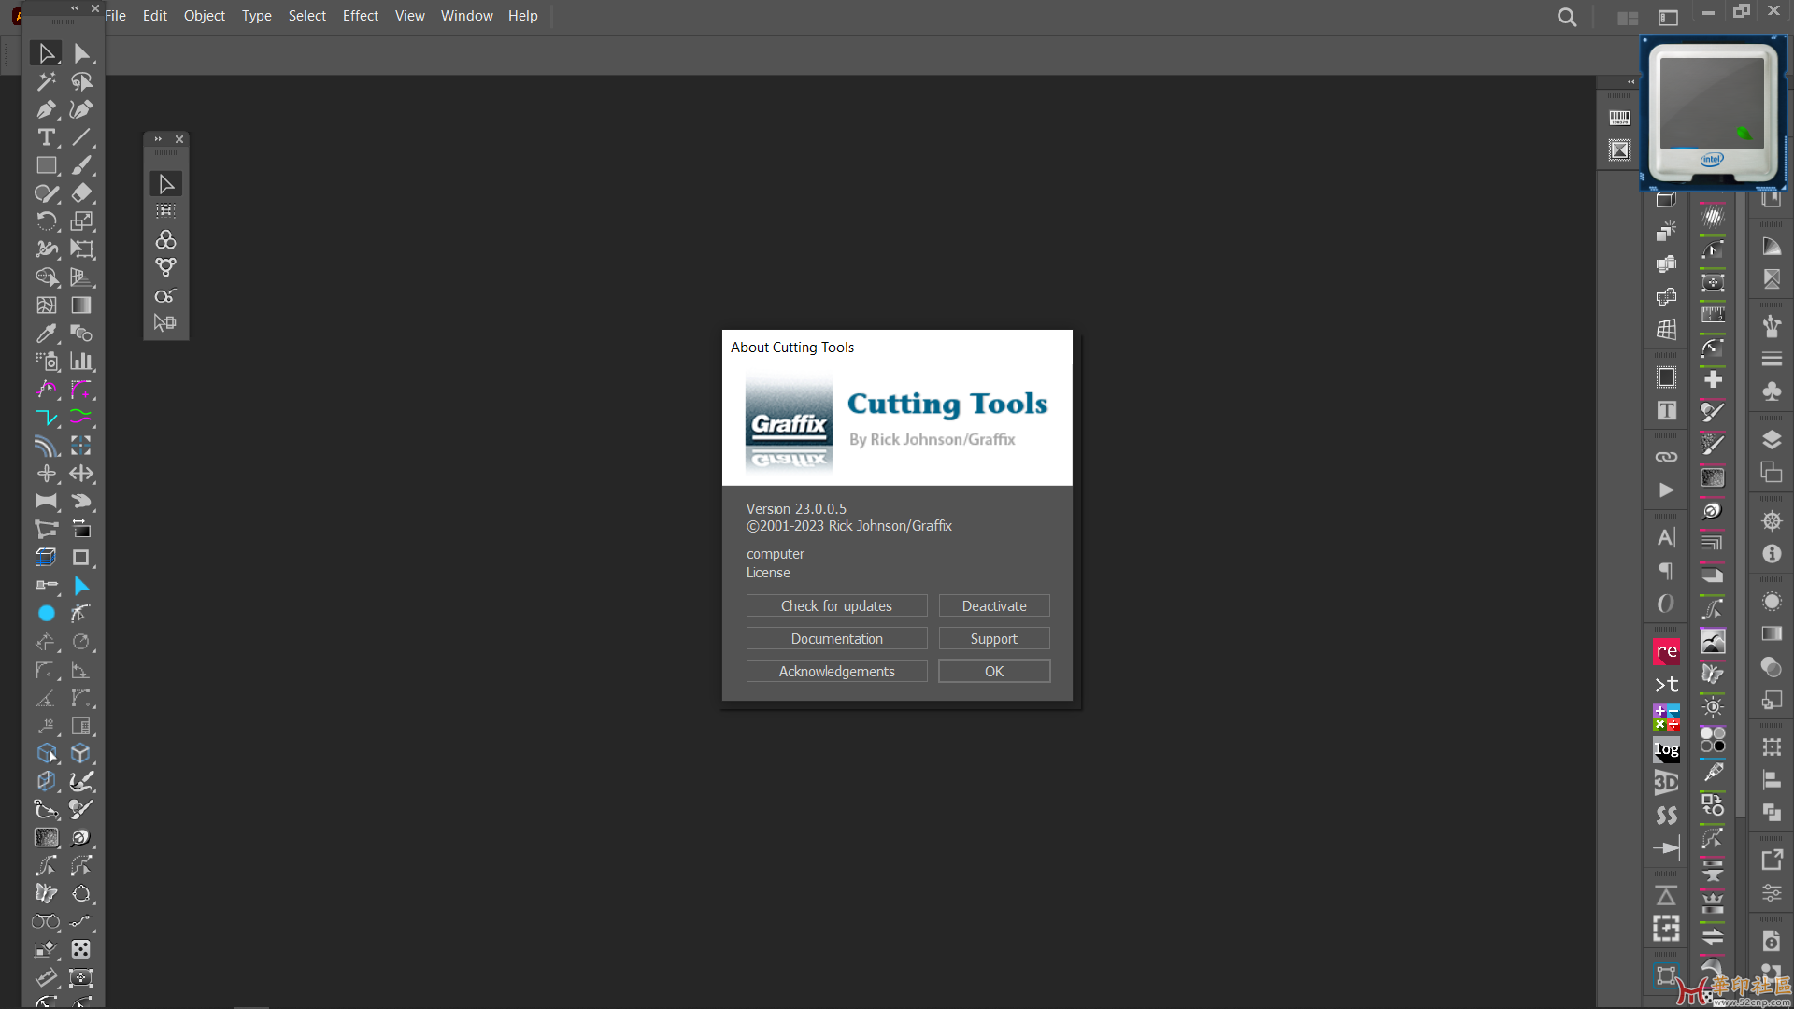Viewport: 1794px width, 1009px height.
Task: Open the Edit menu
Action: 155,16
